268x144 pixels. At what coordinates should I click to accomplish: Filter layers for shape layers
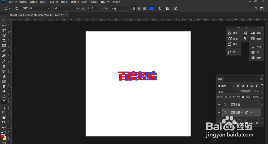tap(252, 86)
